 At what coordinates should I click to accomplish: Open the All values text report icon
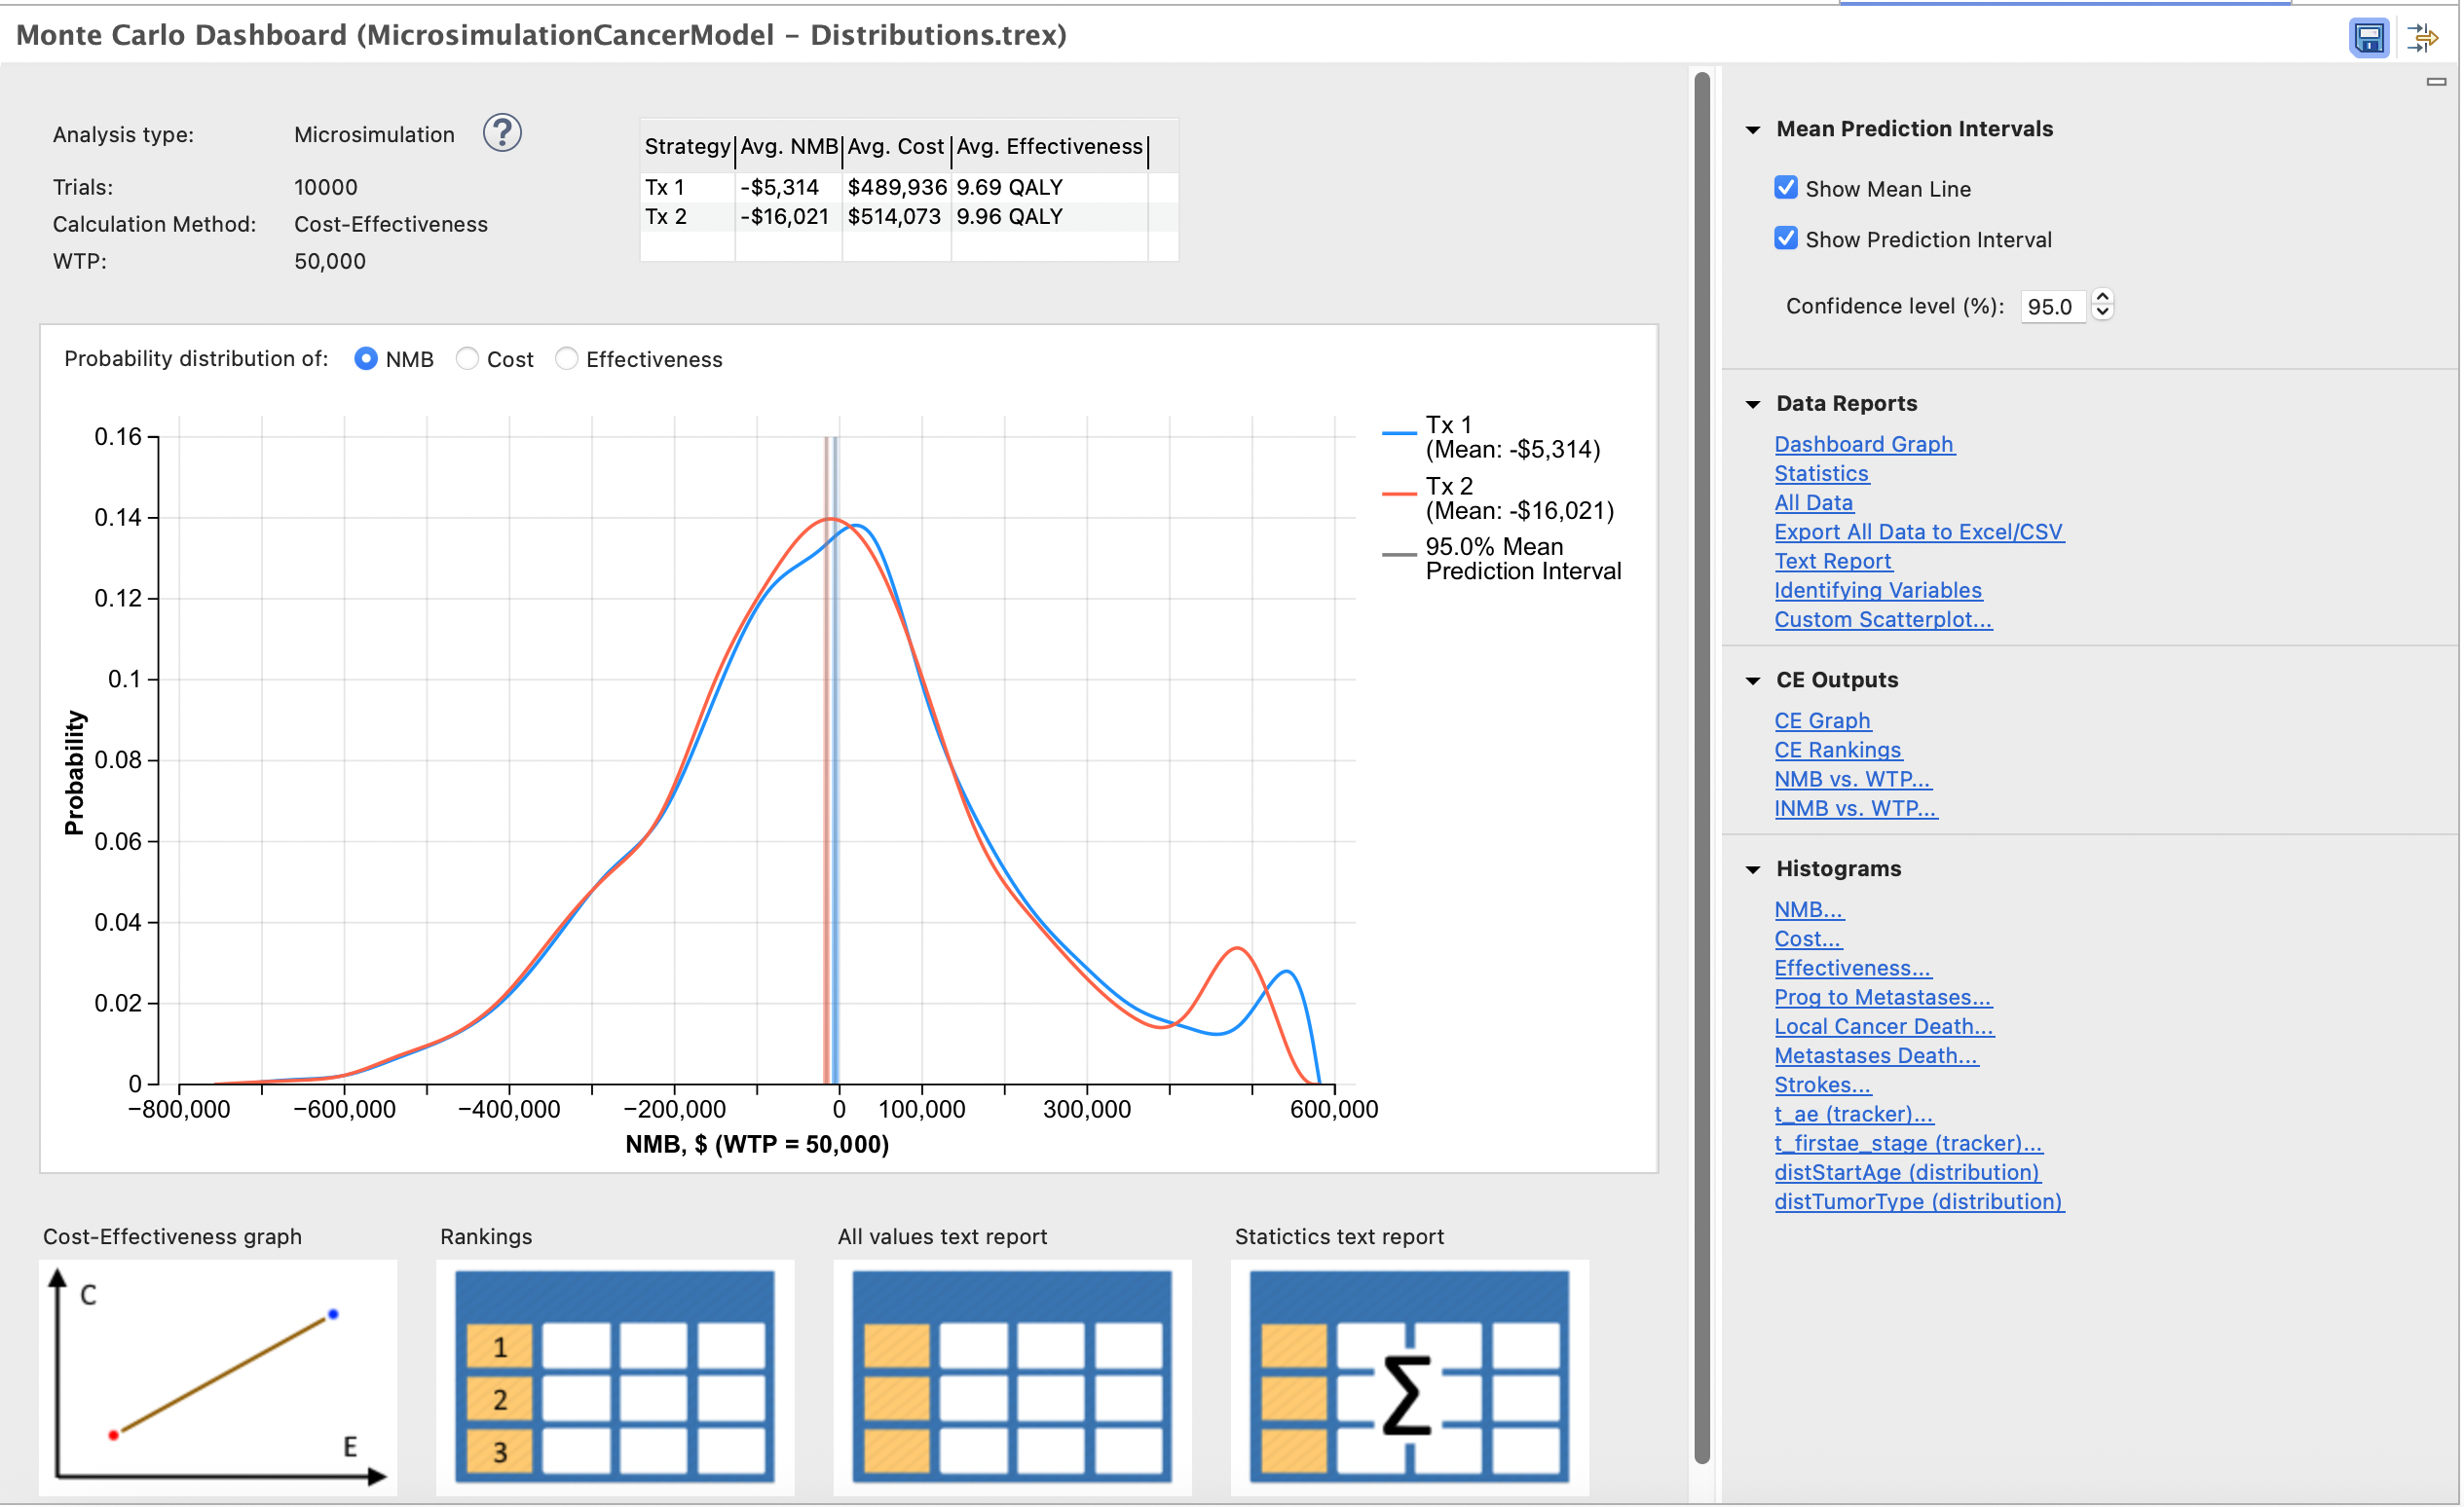click(x=1011, y=1378)
